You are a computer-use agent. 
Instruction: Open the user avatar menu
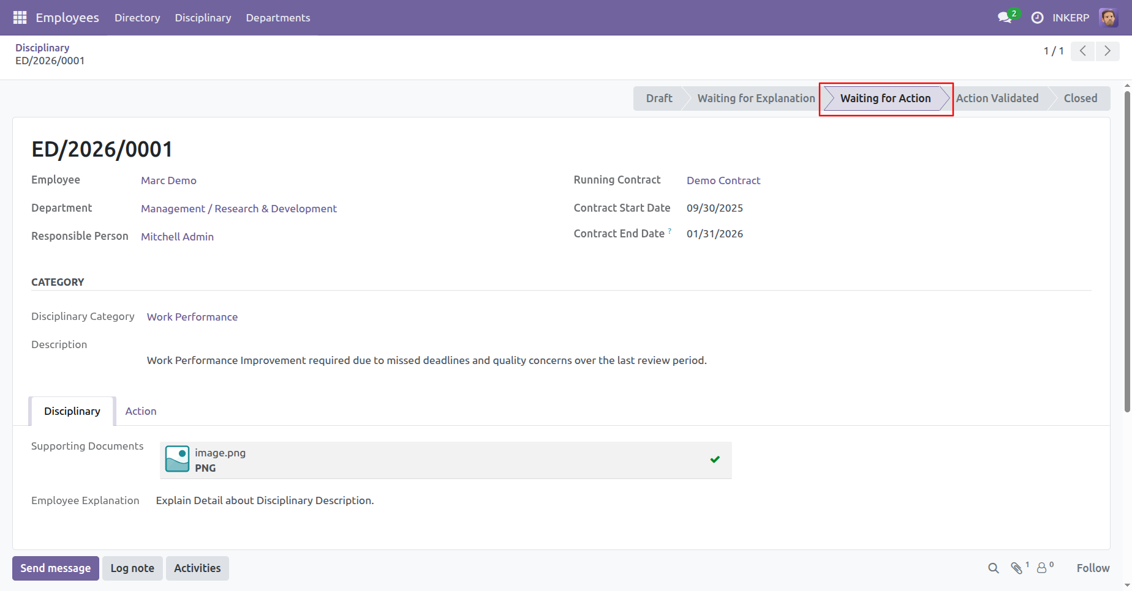pos(1109,18)
